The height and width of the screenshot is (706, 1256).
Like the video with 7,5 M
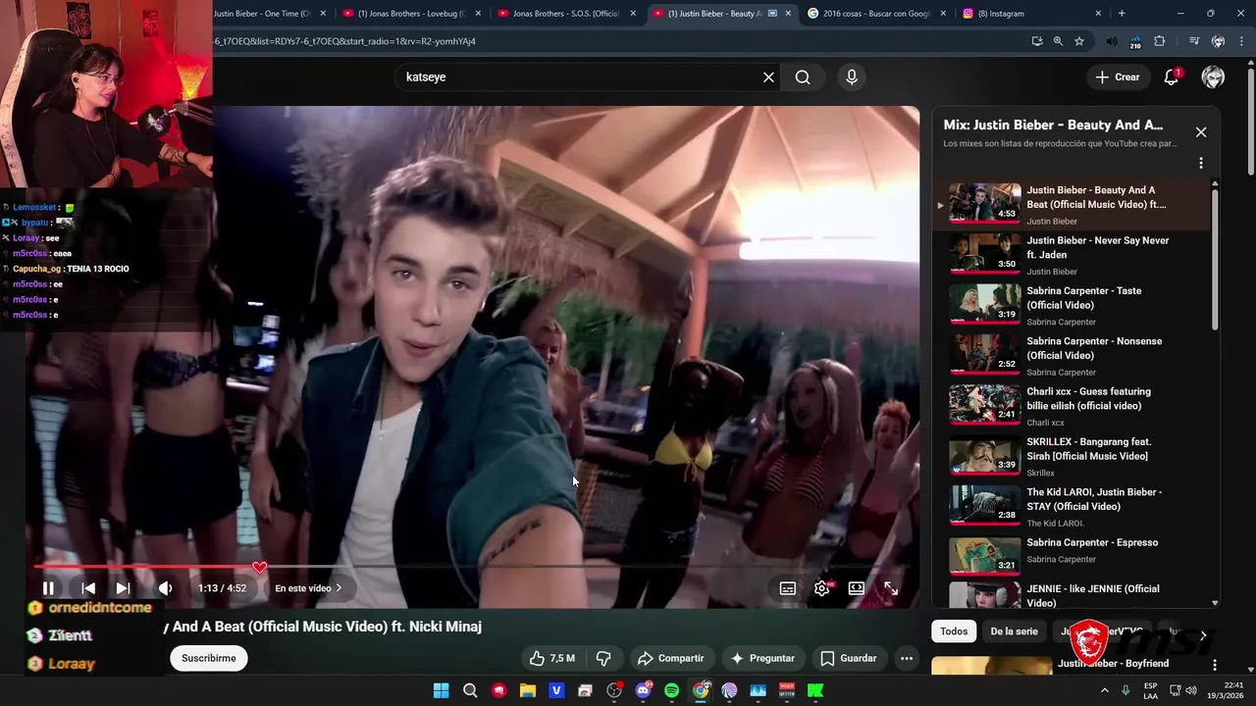tap(552, 658)
